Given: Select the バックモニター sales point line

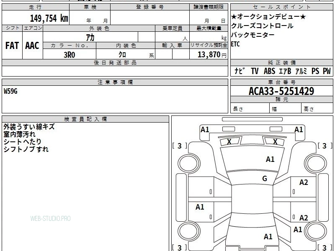Looking at the screenshot, I should tap(253, 35).
